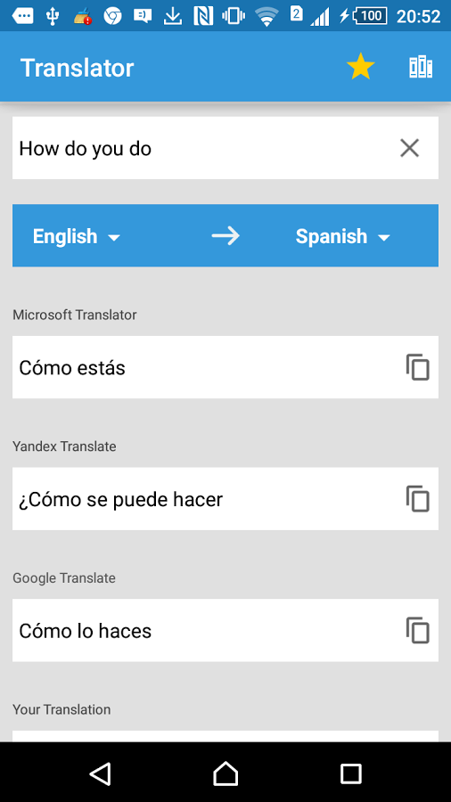The width and height of the screenshot is (451, 802).
Task: Tap the yellow favorites star icon
Action: pyautogui.click(x=360, y=67)
